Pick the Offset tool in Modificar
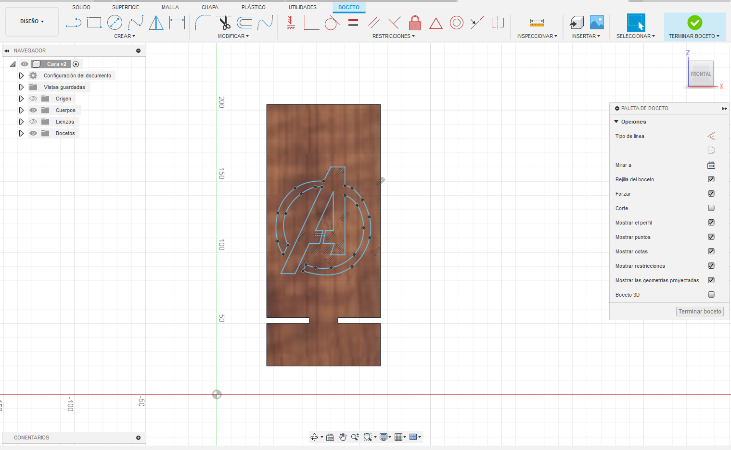 pos(244,22)
